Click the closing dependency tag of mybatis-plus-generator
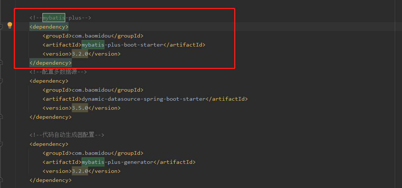402x188 pixels. [50, 180]
